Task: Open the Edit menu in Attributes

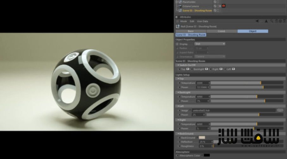Action: [192, 21]
